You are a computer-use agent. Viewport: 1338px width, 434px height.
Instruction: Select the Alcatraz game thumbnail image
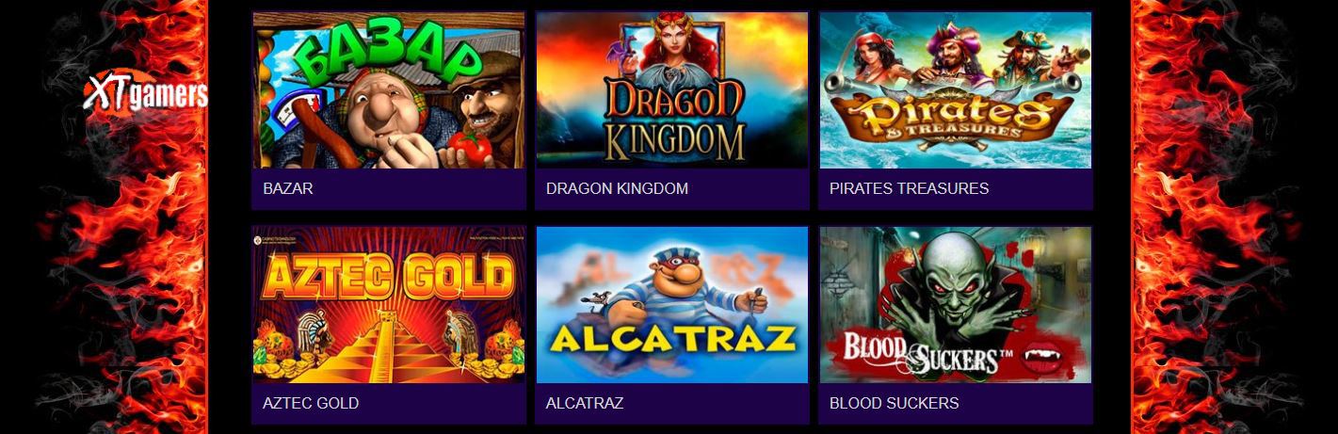click(672, 305)
